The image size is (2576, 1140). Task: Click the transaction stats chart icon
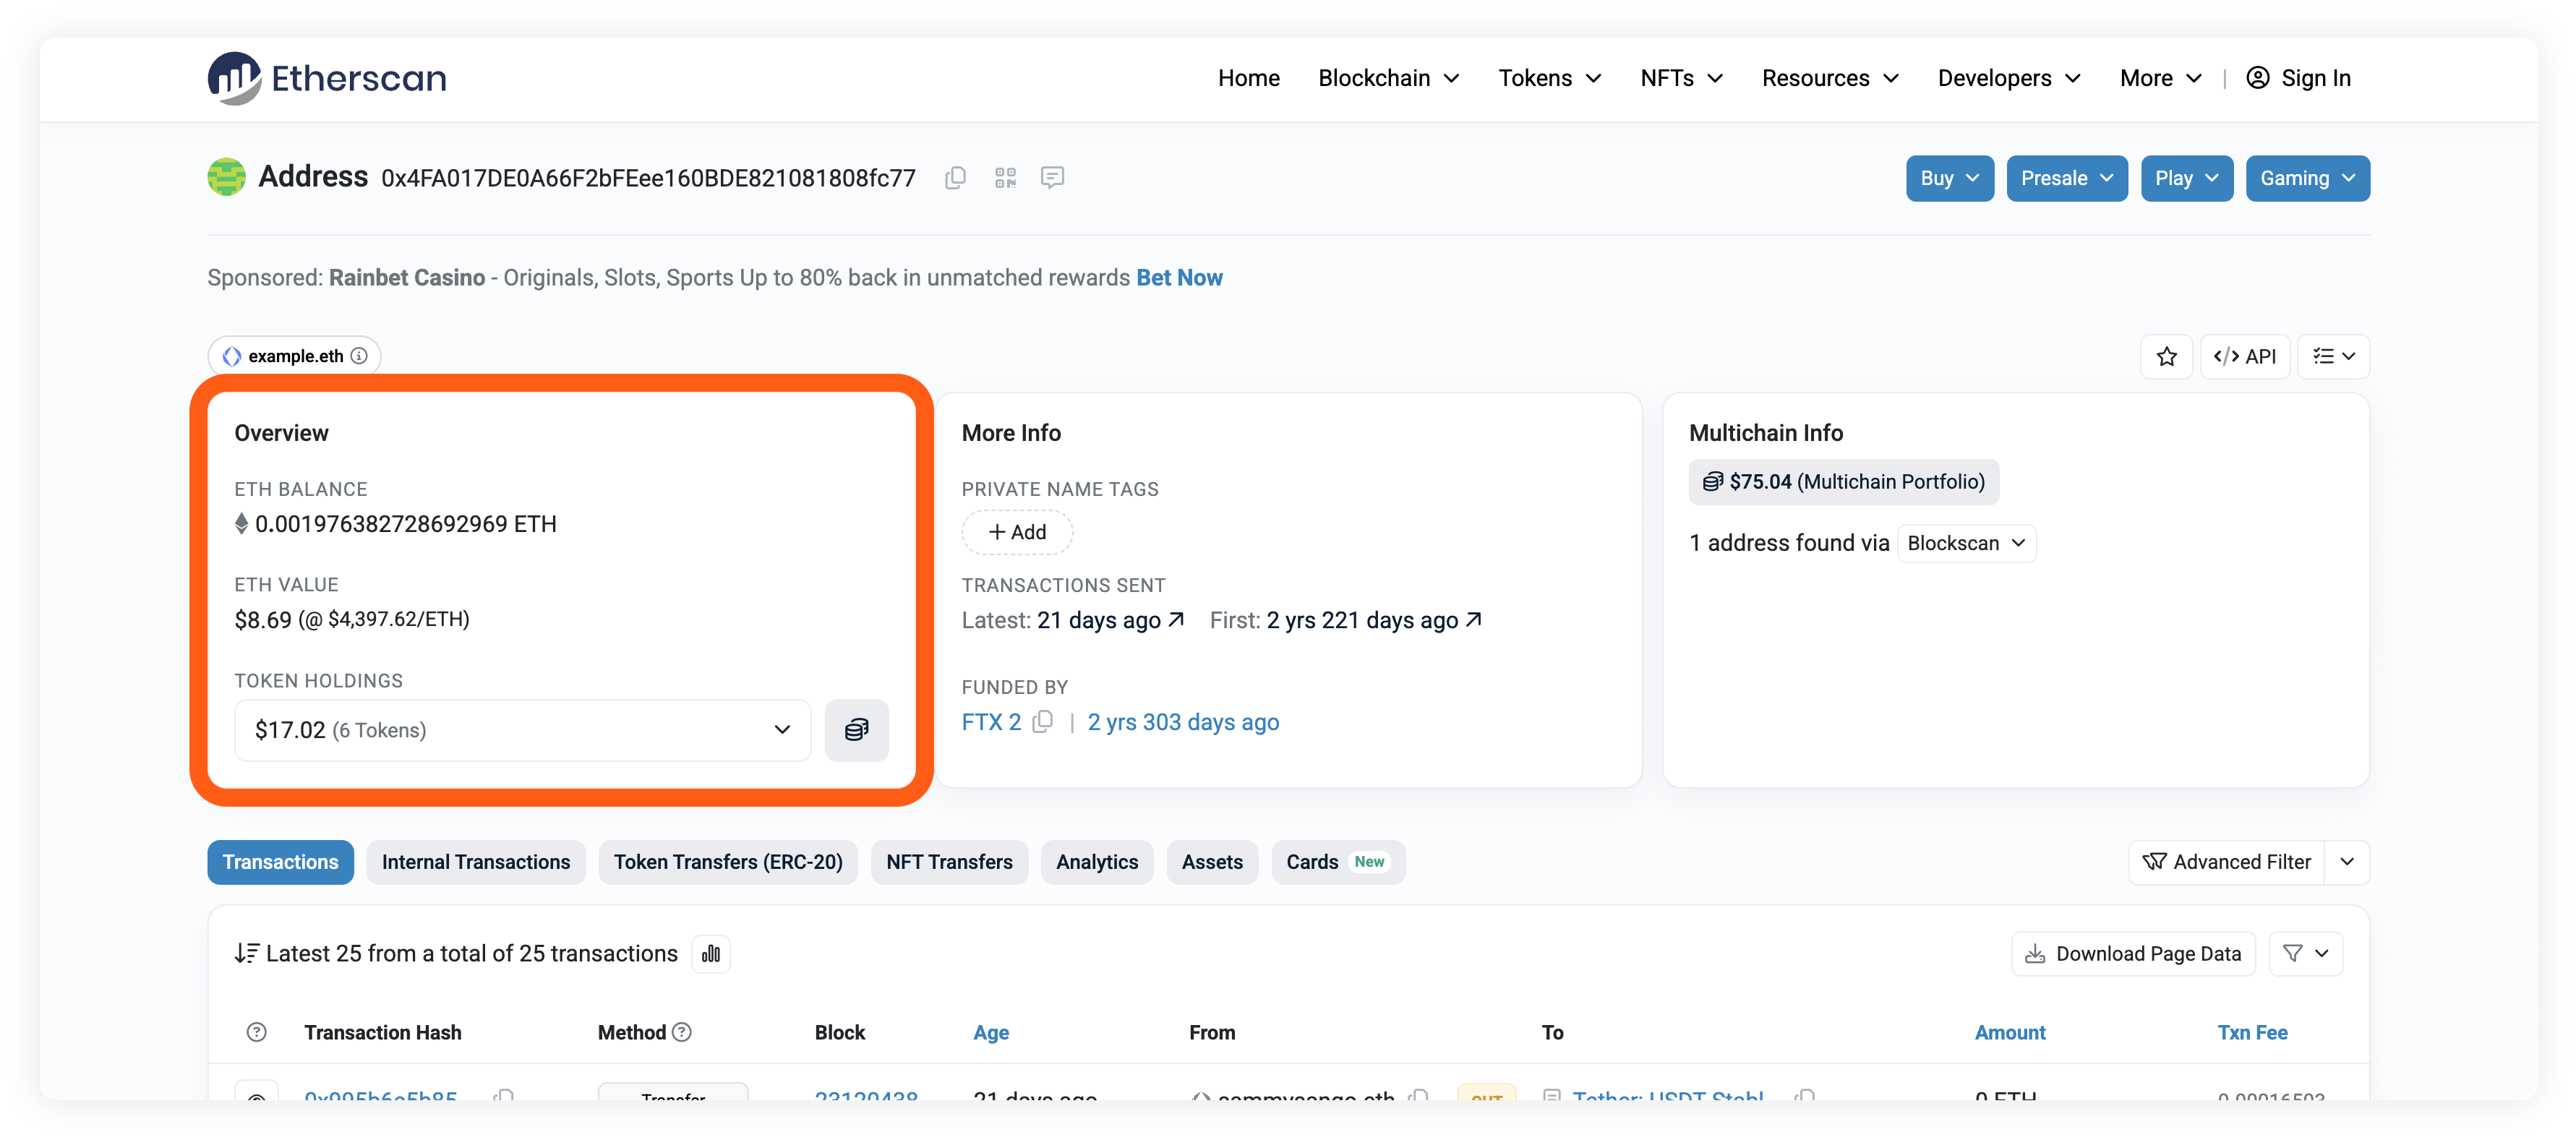(x=711, y=954)
